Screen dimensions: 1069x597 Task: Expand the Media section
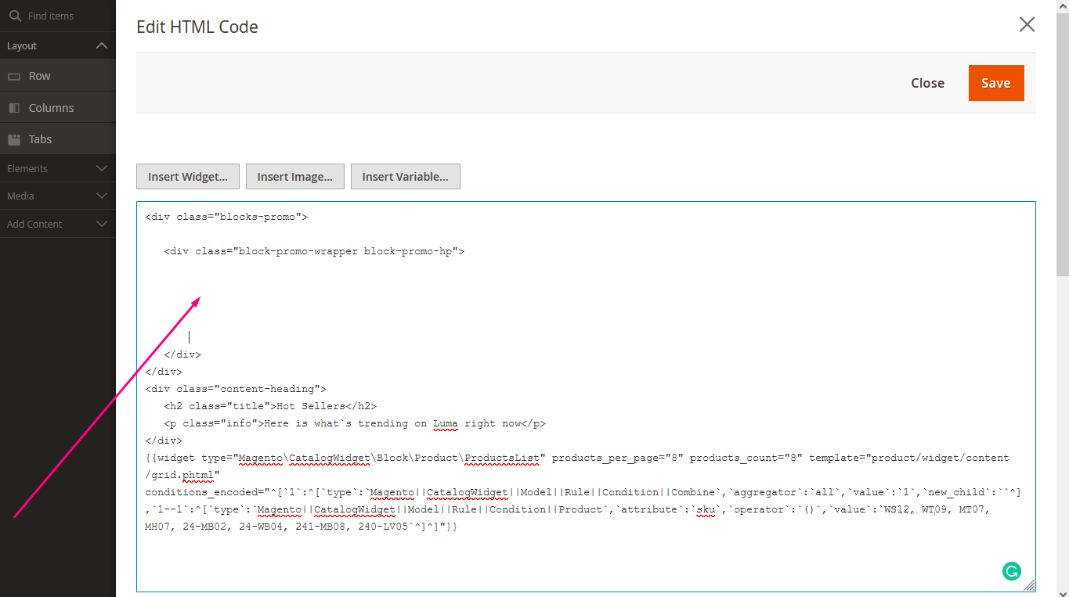point(100,196)
